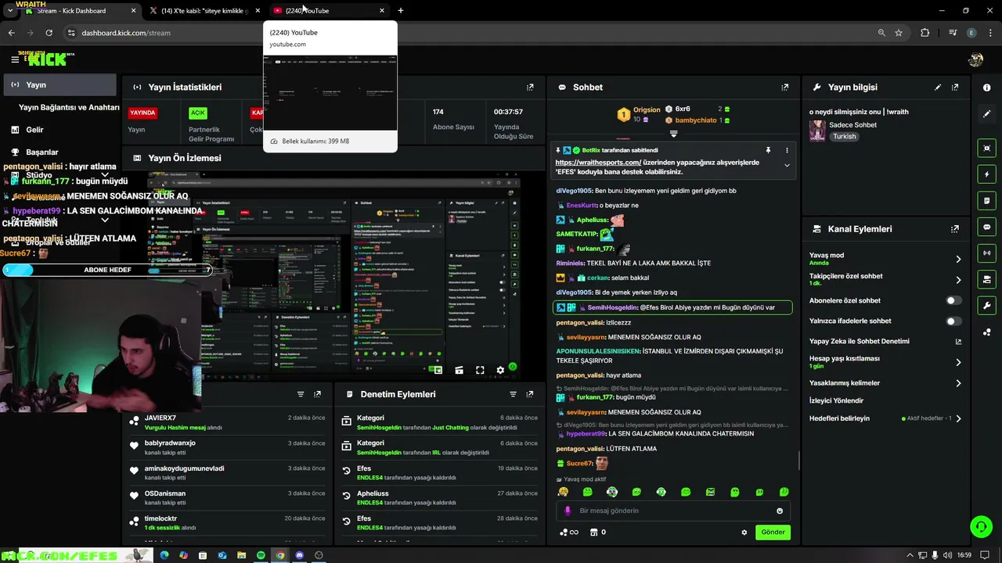The height and width of the screenshot is (563, 1002).
Task: Open Gelir in the left sidebar
Action: click(34, 130)
